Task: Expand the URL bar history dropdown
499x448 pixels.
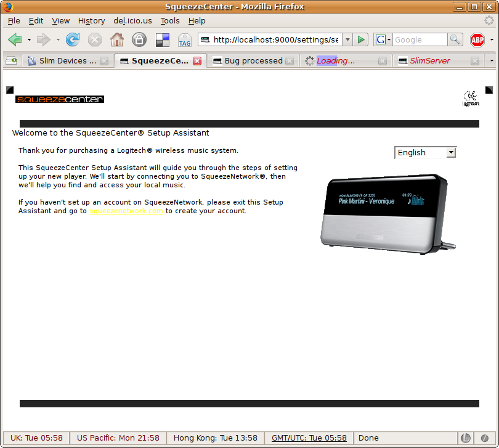Action: (347, 39)
